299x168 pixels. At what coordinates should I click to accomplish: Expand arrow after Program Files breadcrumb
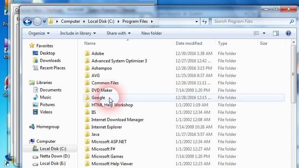[x=152, y=21]
